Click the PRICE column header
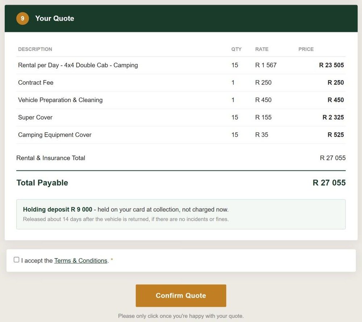362x322 pixels. (x=306, y=49)
